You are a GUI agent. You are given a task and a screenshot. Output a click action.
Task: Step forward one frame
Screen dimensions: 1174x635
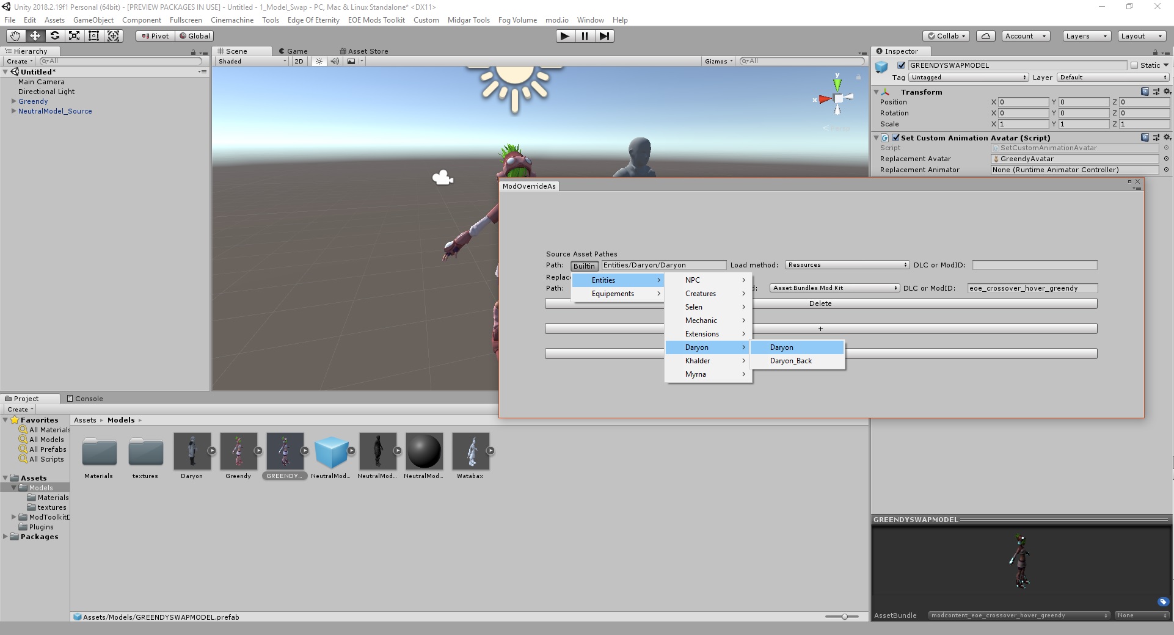click(604, 36)
